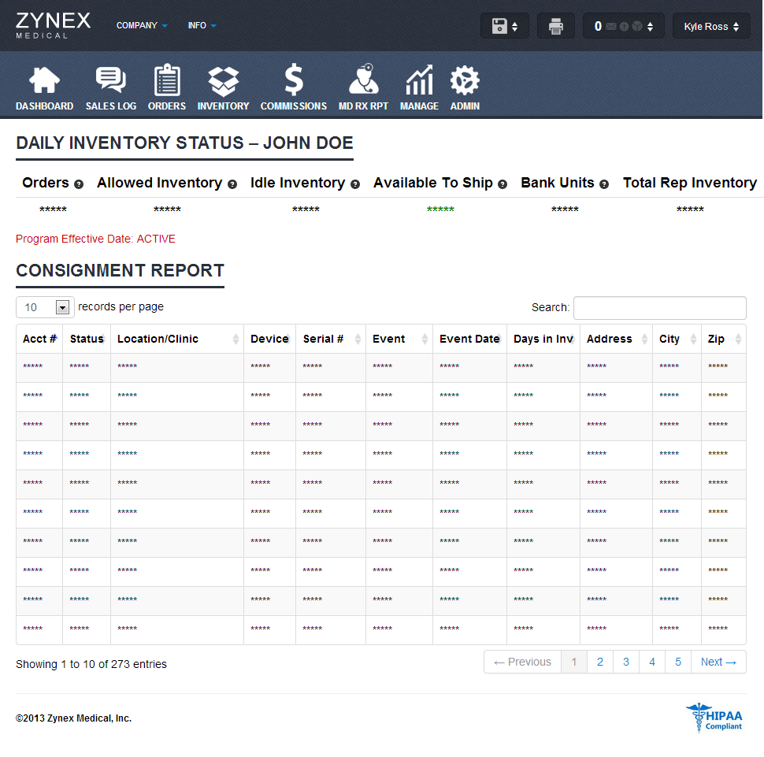This screenshot has height=757, width=764.
Task: Open the Kyle Ross user menu
Action: click(711, 26)
